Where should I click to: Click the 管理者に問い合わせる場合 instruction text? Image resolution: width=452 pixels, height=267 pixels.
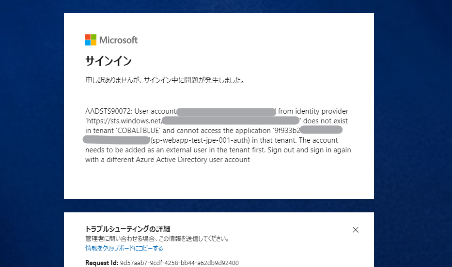(x=157, y=238)
